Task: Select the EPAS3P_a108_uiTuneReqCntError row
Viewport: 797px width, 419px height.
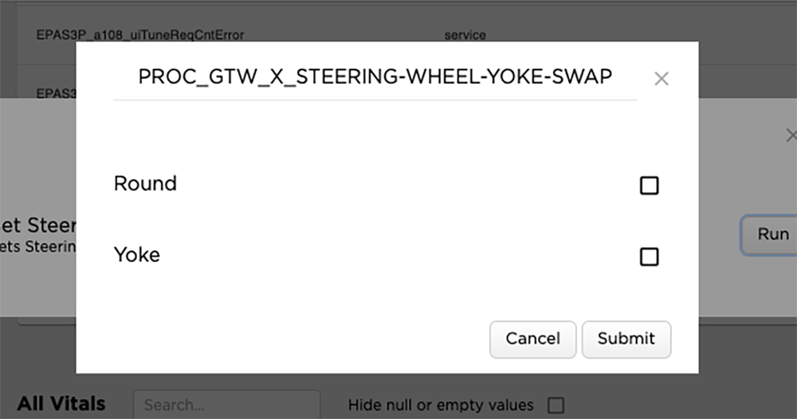Action: pos(140,35)
